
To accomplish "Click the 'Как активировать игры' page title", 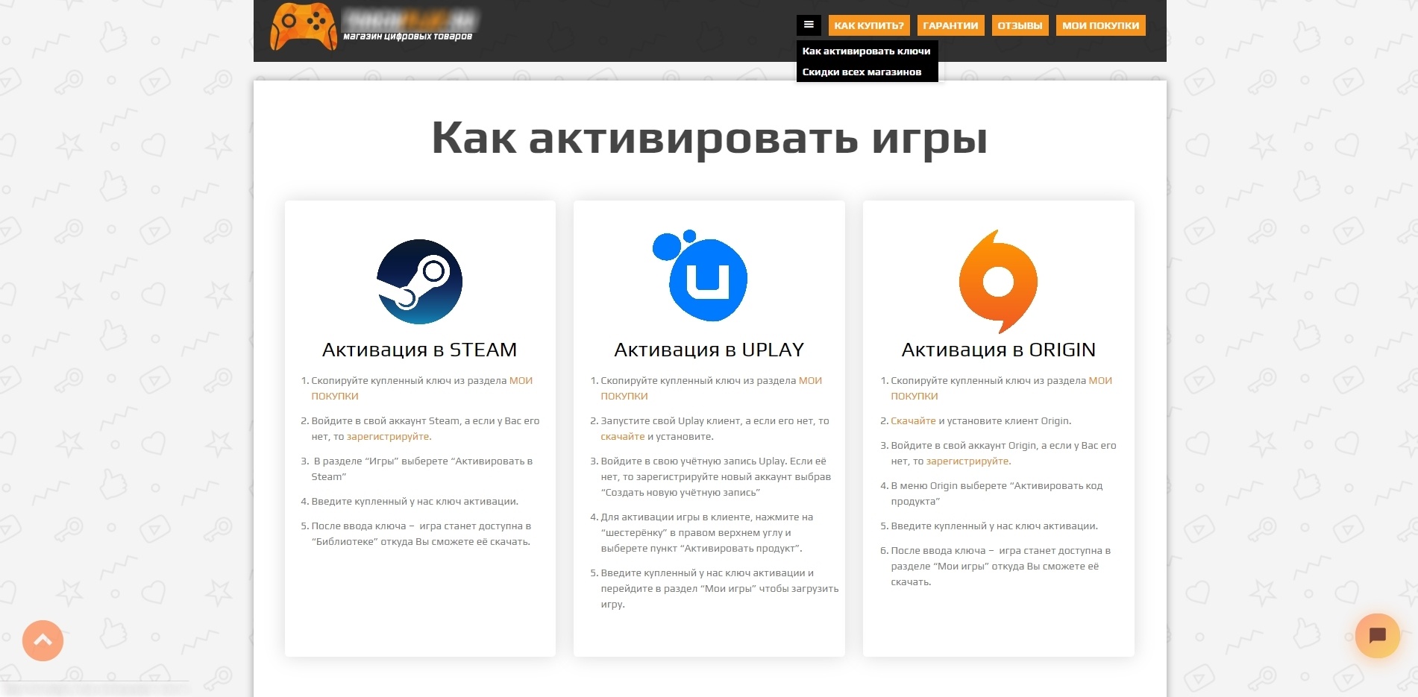I will (x=709, y=139).
